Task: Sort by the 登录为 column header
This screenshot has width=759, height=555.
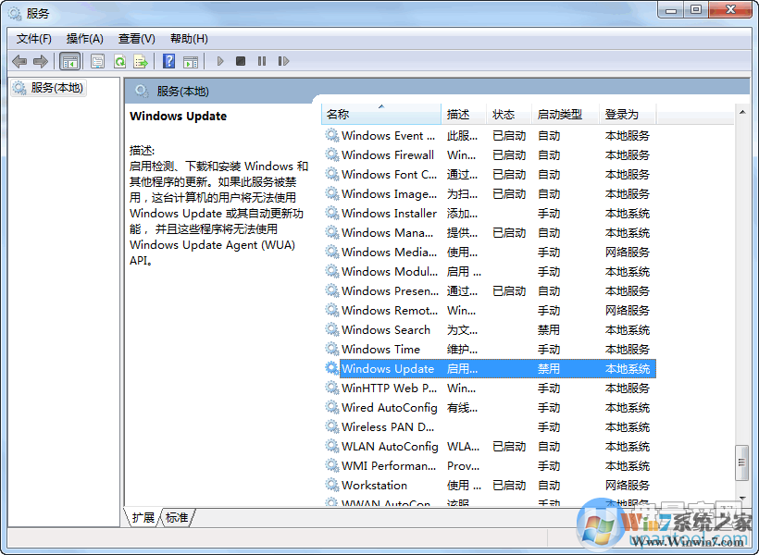Action: [x=628, y=114]
